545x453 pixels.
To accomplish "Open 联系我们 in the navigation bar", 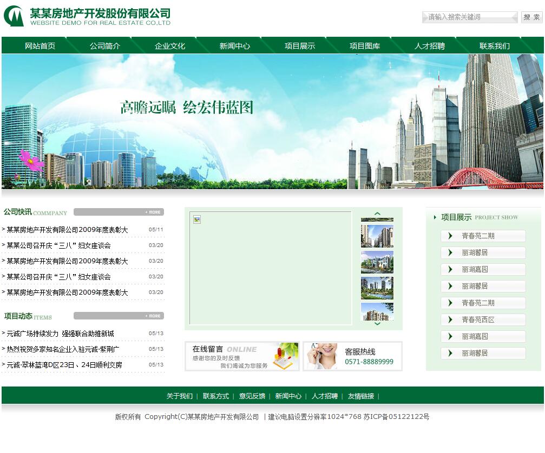I will (x=495, y=46).
